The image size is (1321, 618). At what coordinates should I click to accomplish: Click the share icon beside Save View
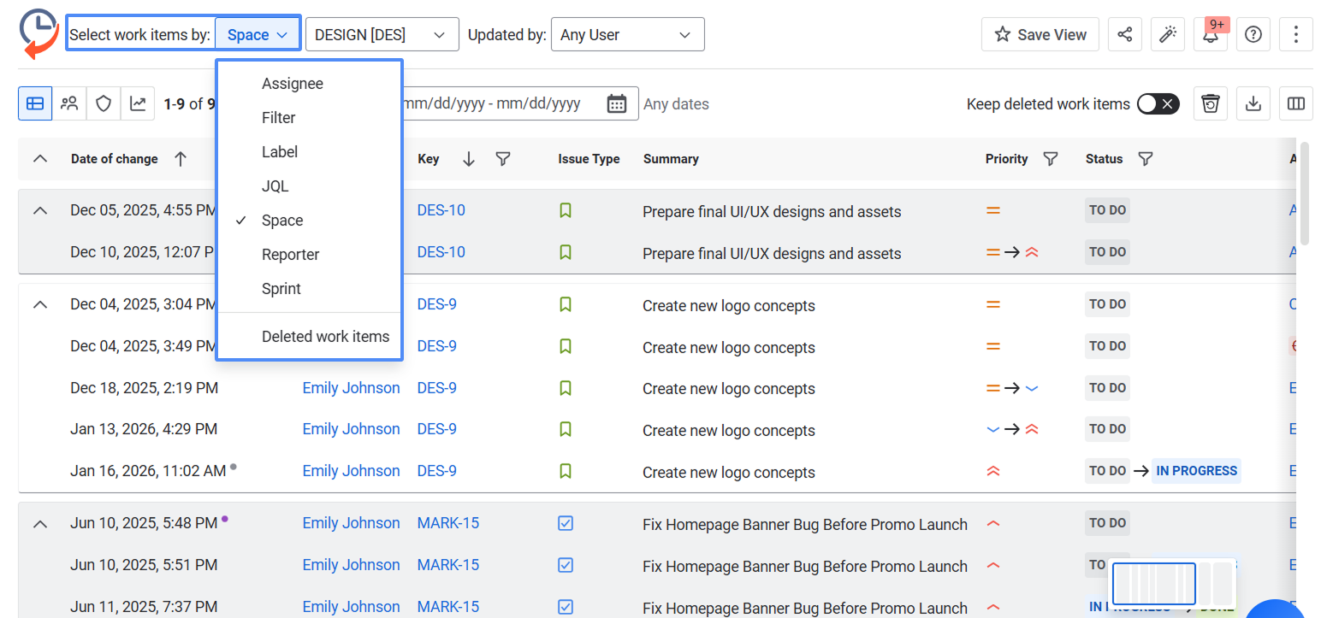pyautogui.click(x=1124, y=35)
